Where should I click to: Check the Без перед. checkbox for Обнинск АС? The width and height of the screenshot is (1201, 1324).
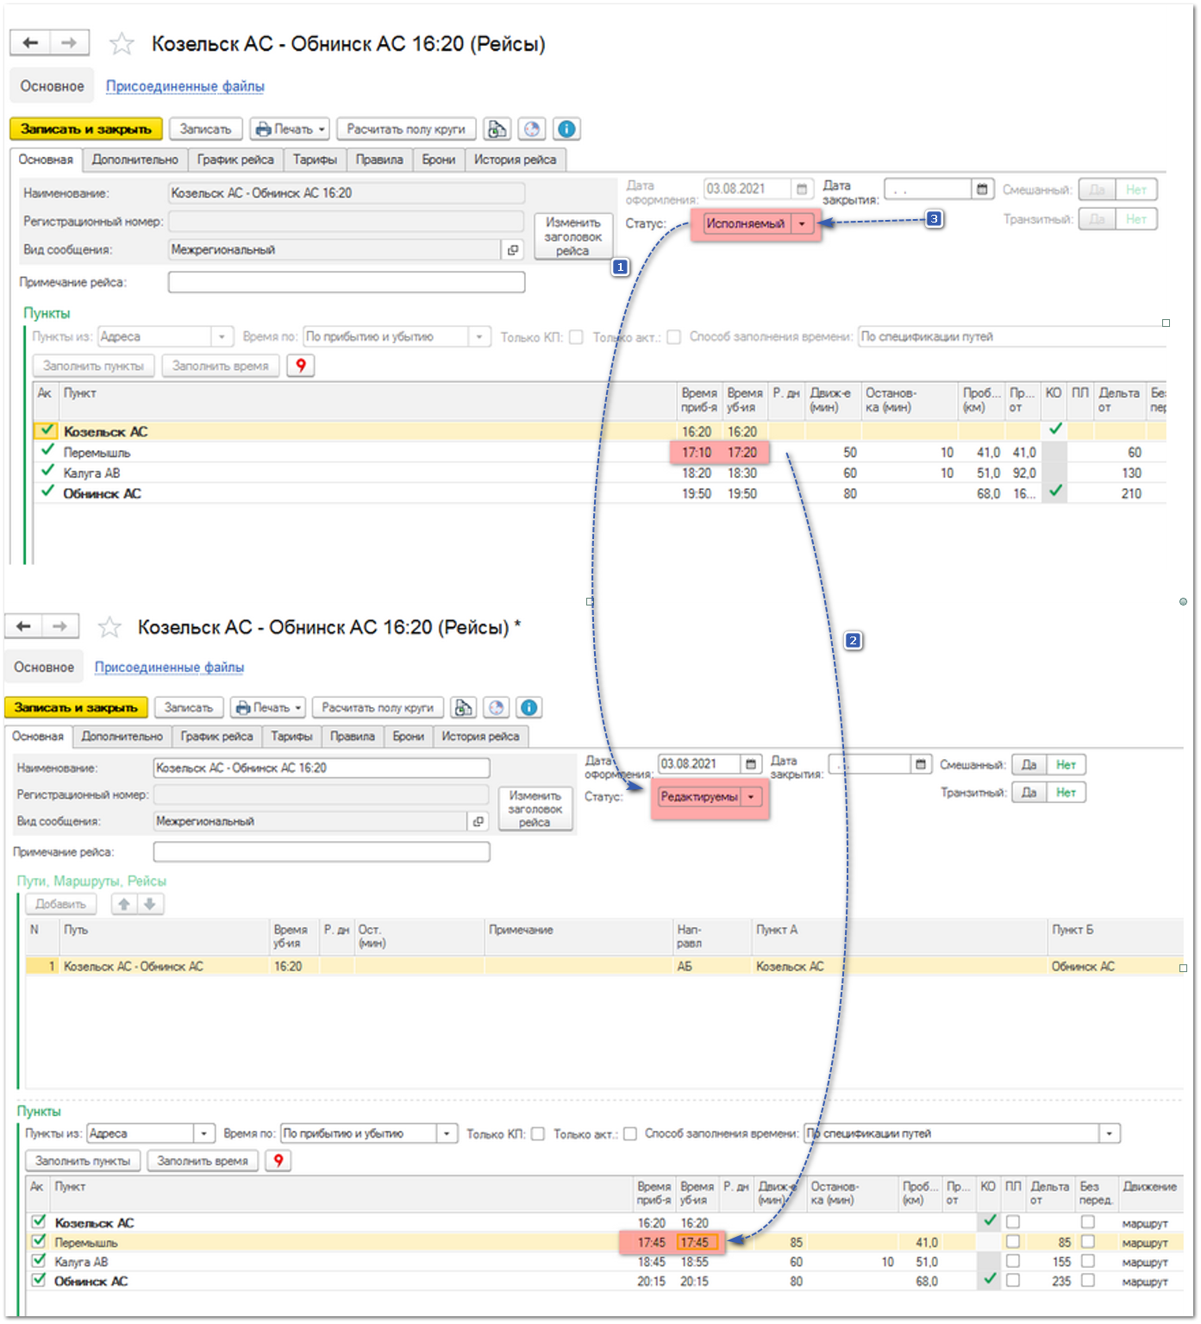pos(1087,1281)
